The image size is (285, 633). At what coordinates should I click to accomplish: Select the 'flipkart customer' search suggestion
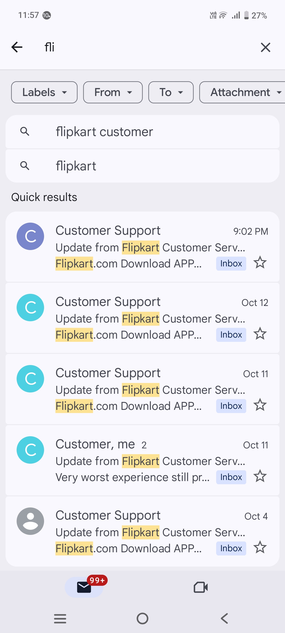pos(142,132)
